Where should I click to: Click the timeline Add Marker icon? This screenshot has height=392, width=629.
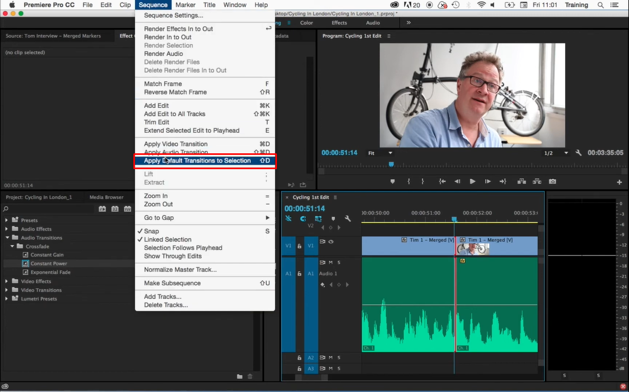point(333,219)
